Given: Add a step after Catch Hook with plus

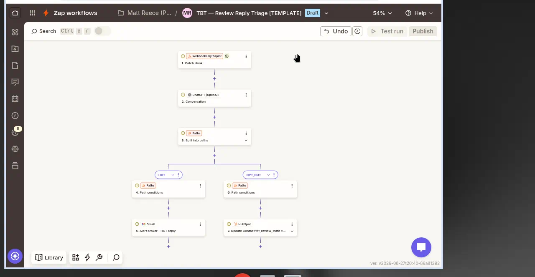Looking at the screenshot, I should [214, 79].
